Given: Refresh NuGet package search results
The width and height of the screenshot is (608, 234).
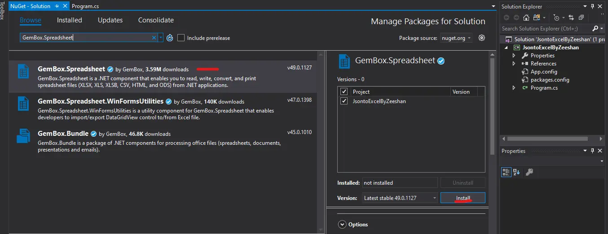Looking at the screenshot, I should click(170, 38).
